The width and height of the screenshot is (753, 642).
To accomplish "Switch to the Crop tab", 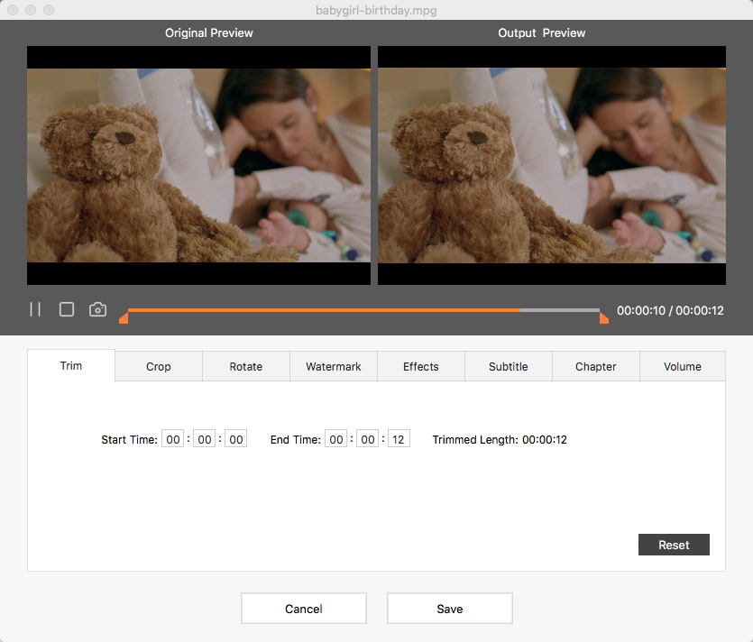I will tap(159, 367).
